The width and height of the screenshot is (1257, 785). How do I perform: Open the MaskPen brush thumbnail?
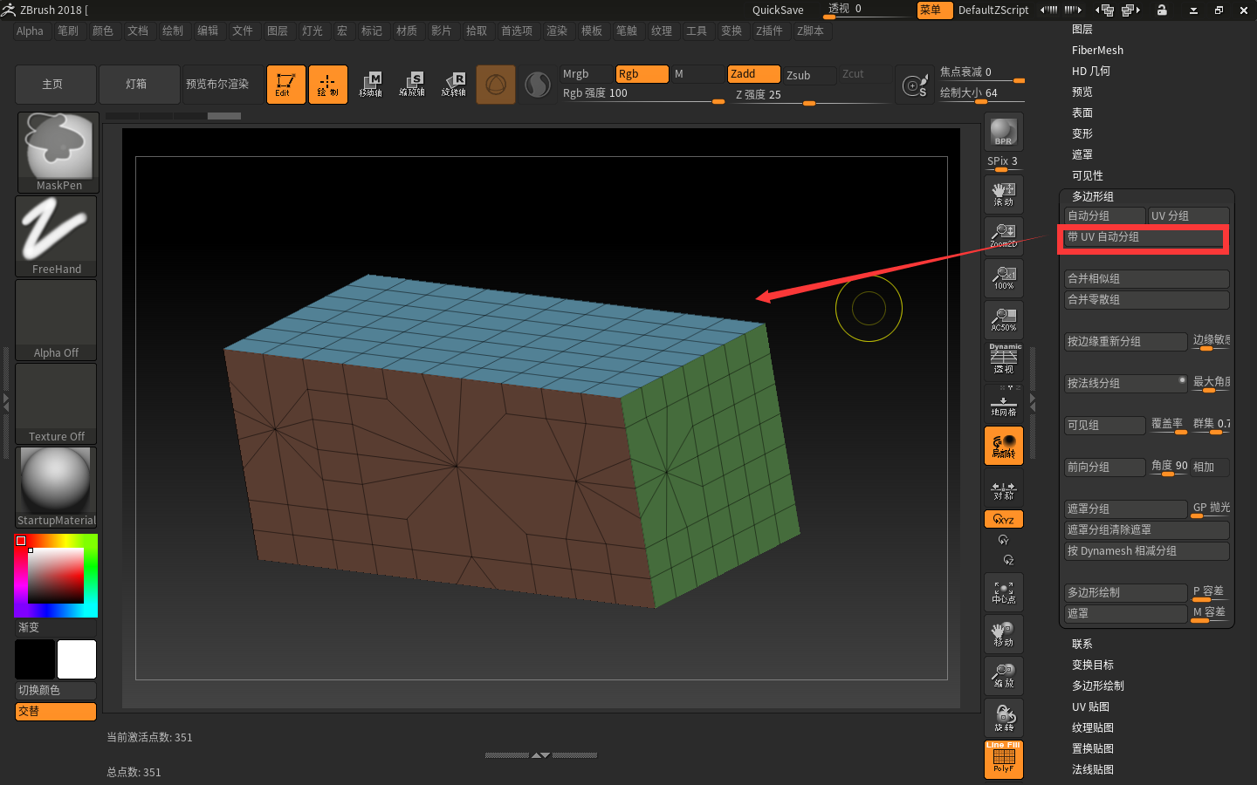click(58, 152)
